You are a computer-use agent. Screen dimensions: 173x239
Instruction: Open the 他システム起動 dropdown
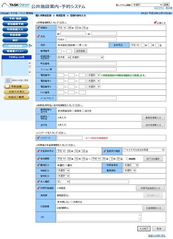click(147, 5)
